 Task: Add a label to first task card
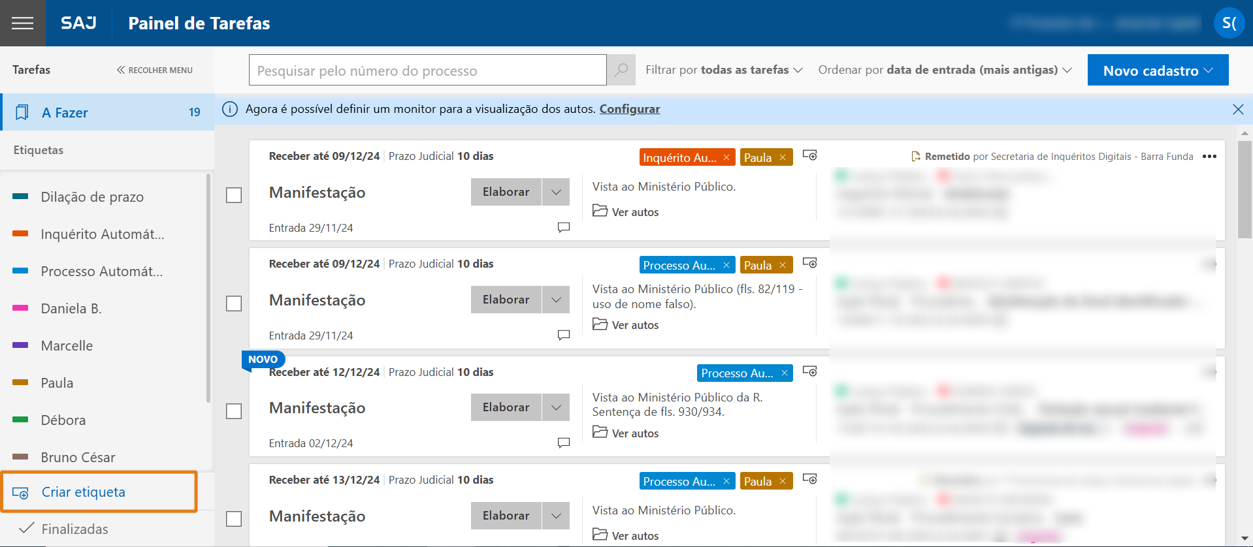tap(809, 155)
